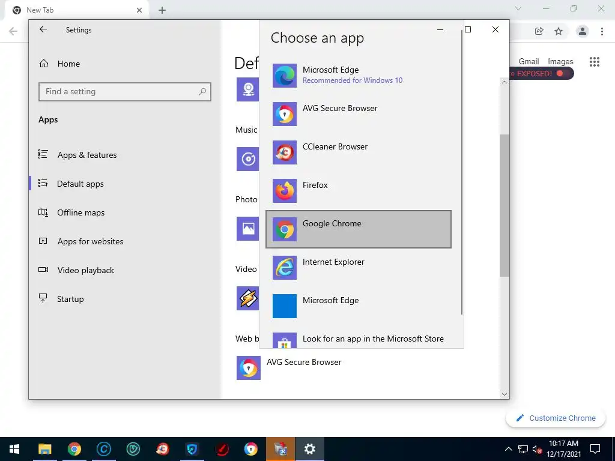Screen dimensions: 615x461
Task: Open CCleaner Browser taskbar icon
Action: [x=163, y=449]
